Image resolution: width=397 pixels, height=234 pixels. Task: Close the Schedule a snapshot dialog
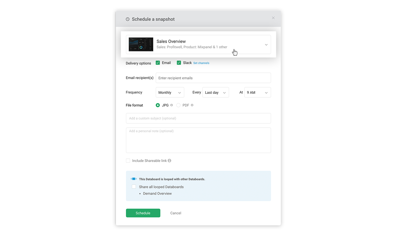tap(273, 18)
